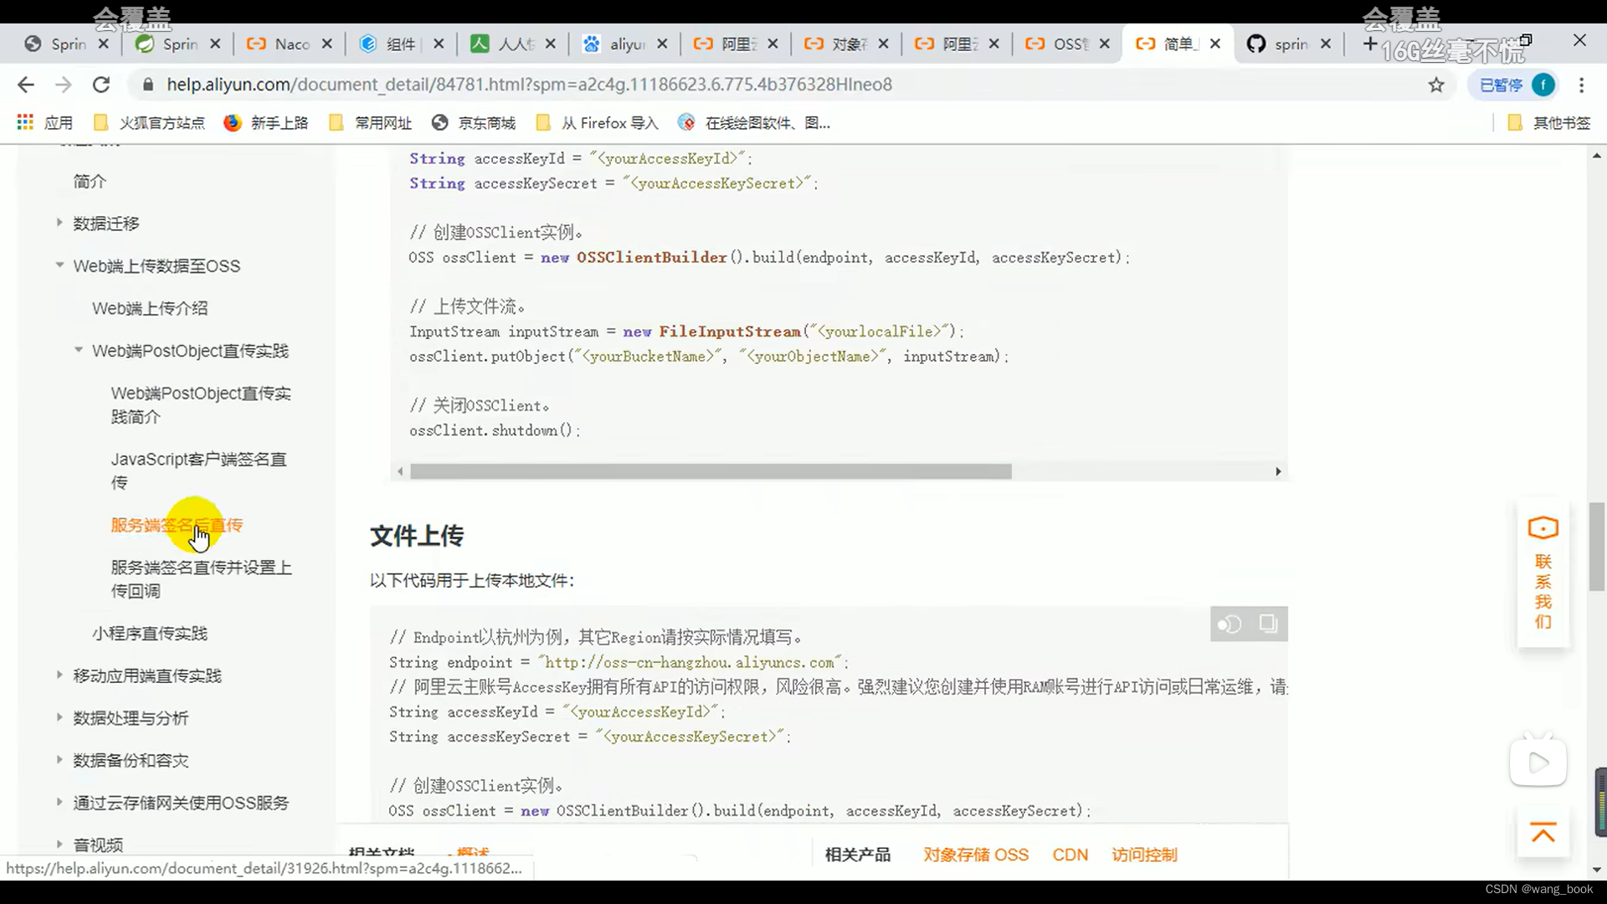Collapse Web端上传数据至OSS section
The width and height of the screenshot is (1607, 904).
[x=59, y=265]
